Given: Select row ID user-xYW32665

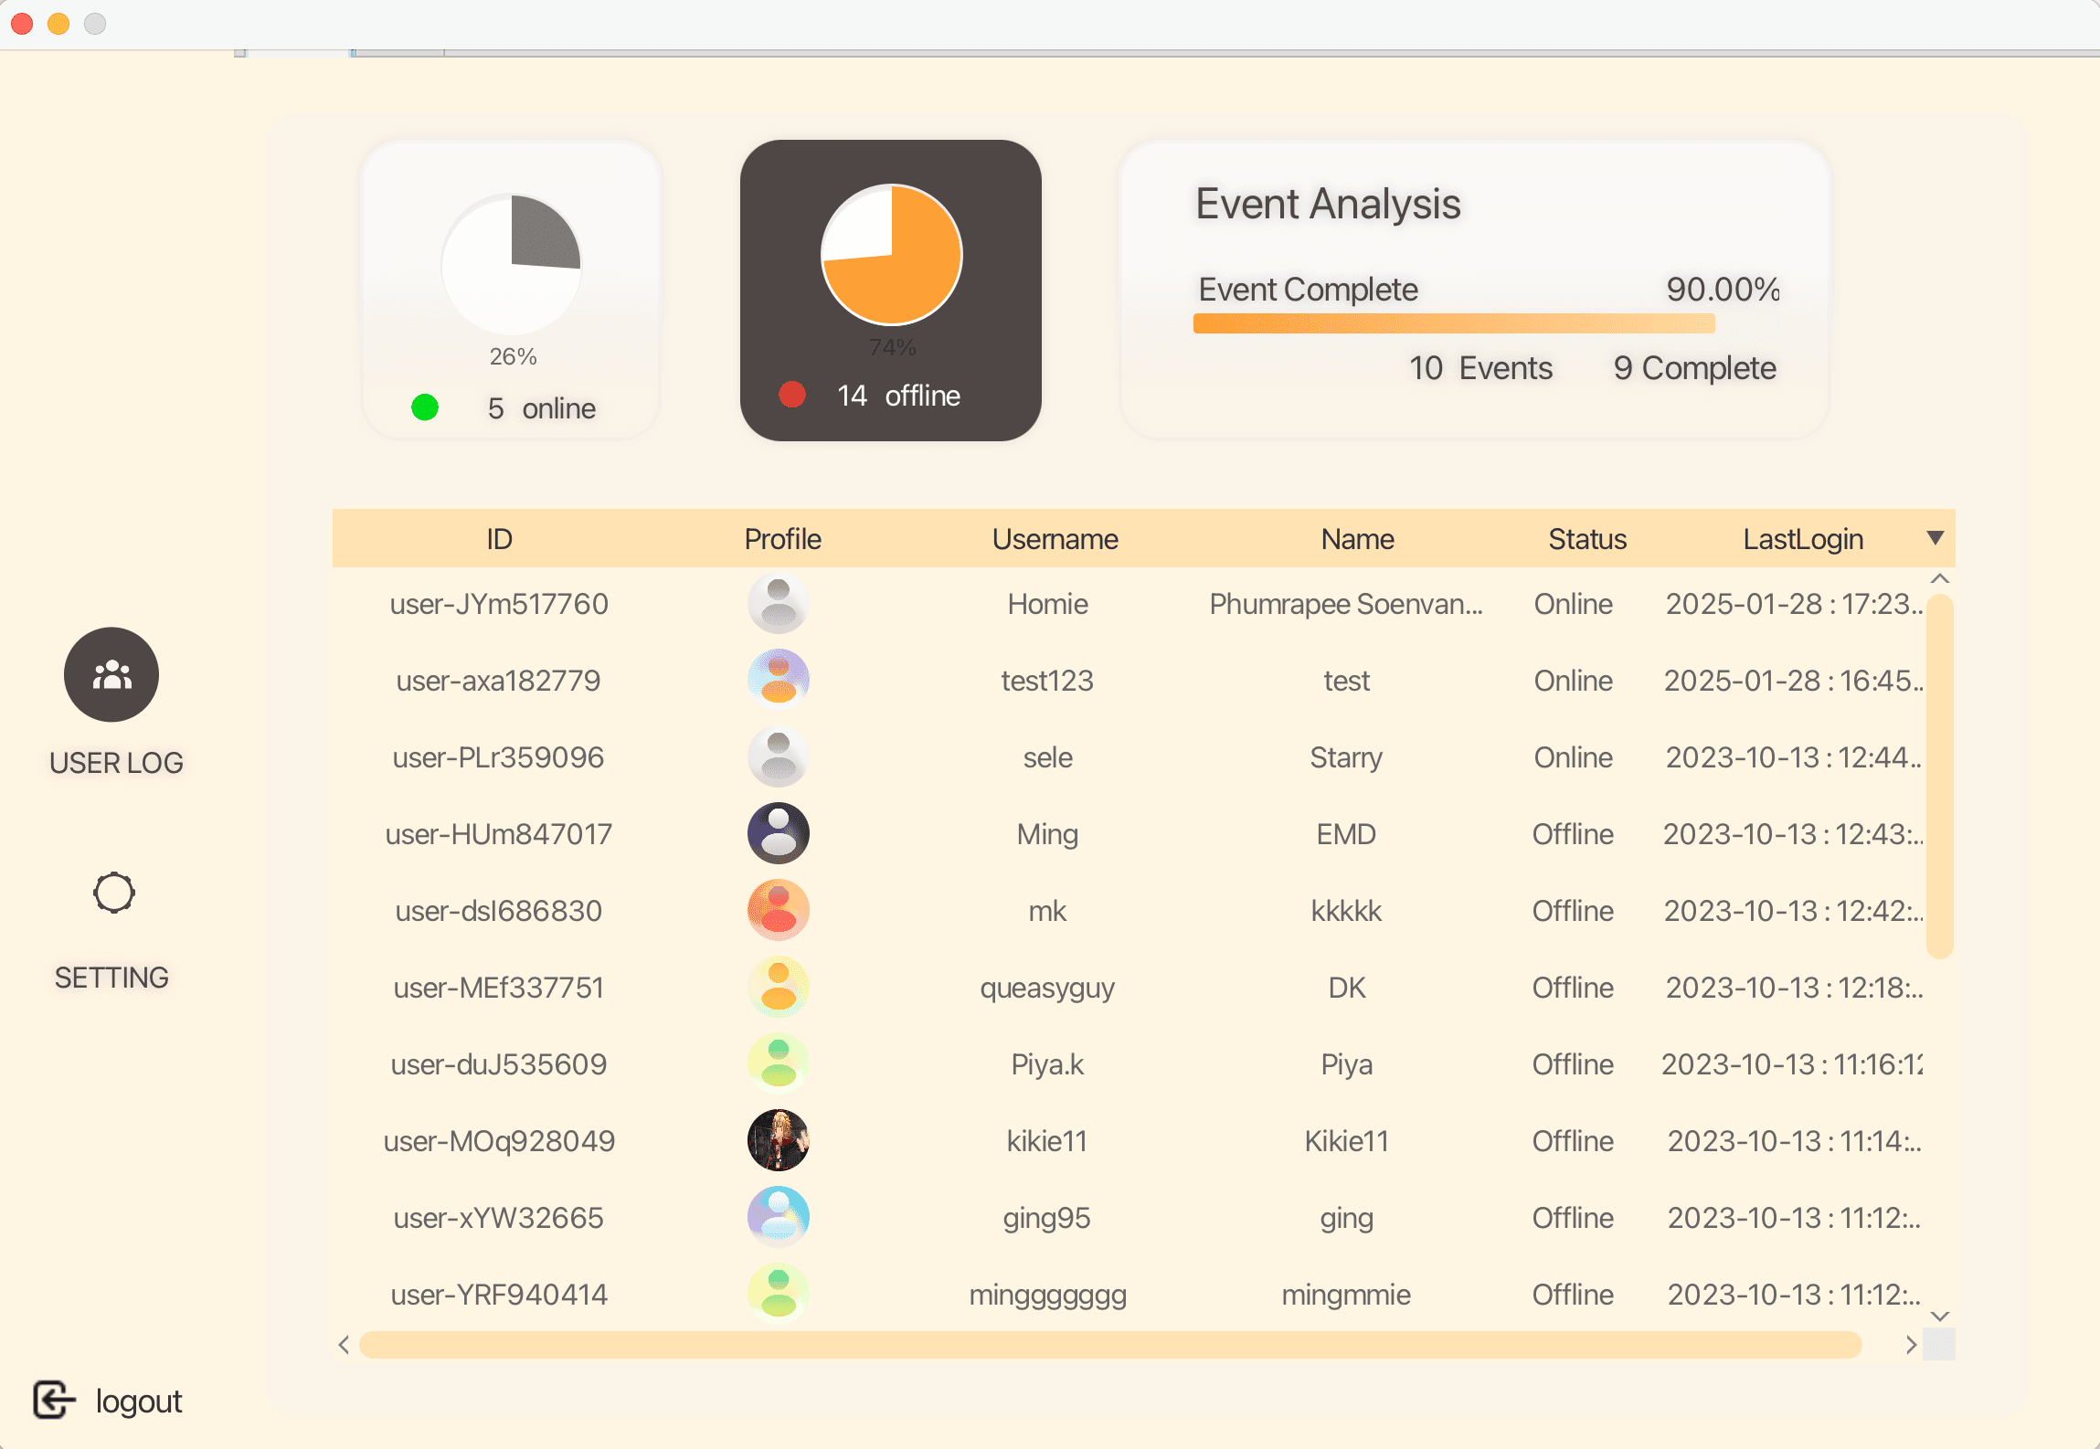Looking at the screenshot, I should point(499,1218).
